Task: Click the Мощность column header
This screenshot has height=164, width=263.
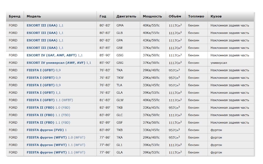Action: 153,16
